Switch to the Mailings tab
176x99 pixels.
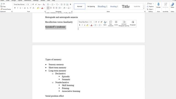coord(36,1)
